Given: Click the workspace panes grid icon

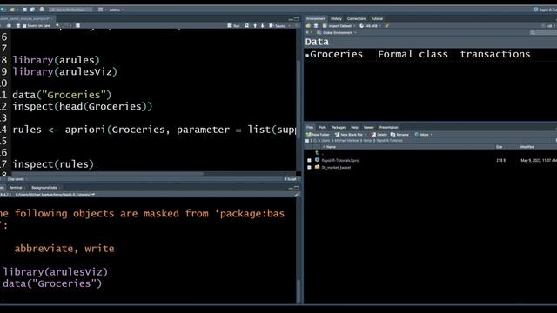Looking at the screenshot, I should click(101, 10).
